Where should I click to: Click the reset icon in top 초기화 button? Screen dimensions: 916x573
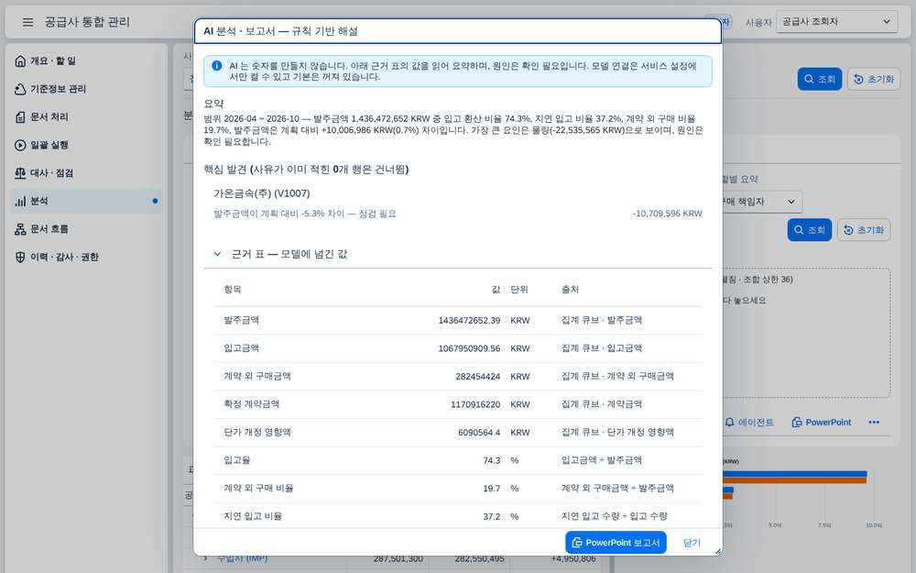[x=858, y=79]
